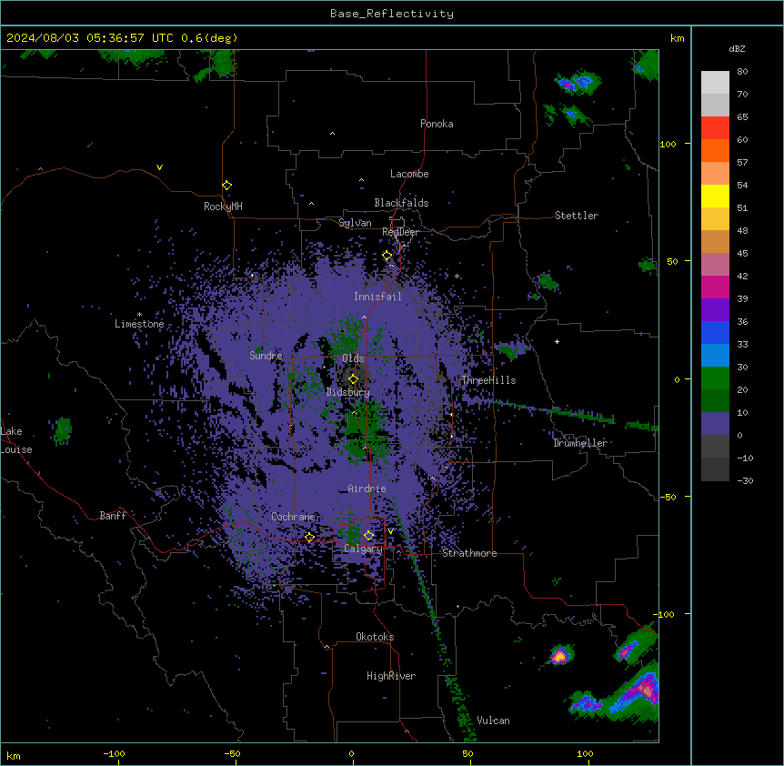Click the Banff label
The height and width of the screenshot is (766, 784).
point(113,516)
